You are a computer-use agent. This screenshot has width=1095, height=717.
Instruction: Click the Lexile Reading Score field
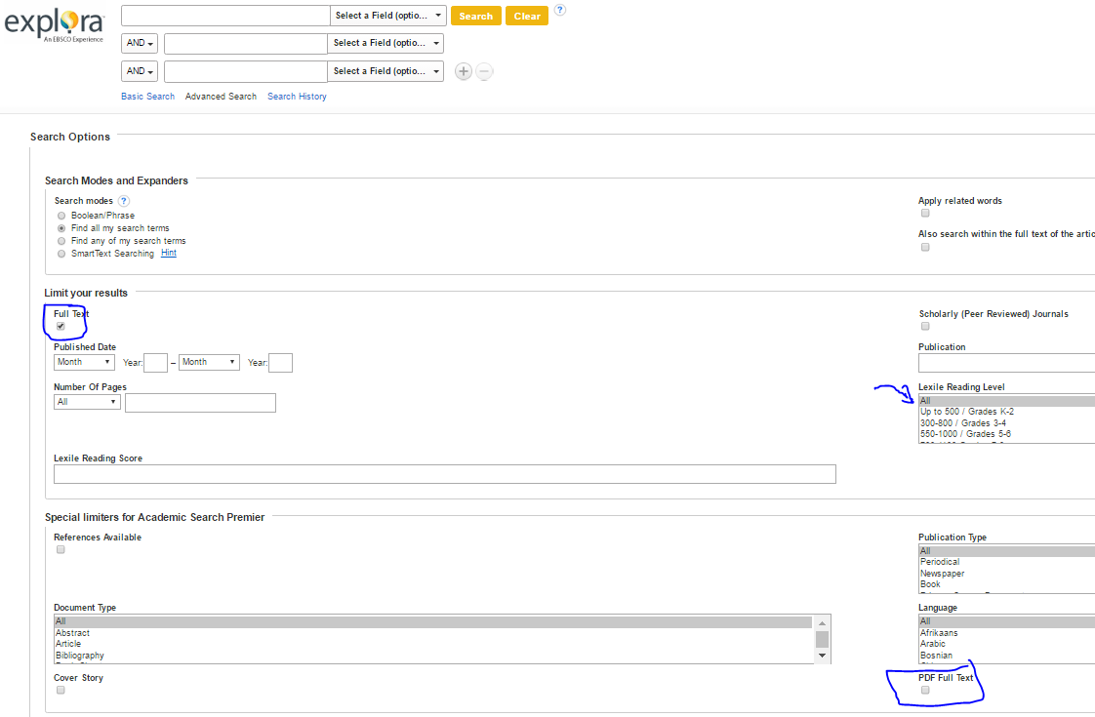point(445,474)
